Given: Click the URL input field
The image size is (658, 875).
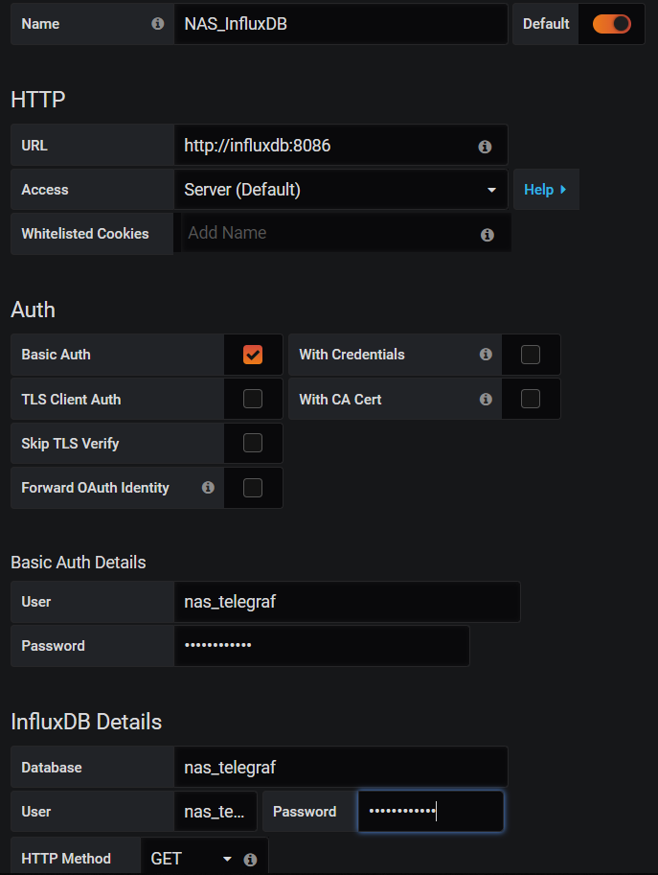Looking at the screenshot, I should [x=326, y=146].
